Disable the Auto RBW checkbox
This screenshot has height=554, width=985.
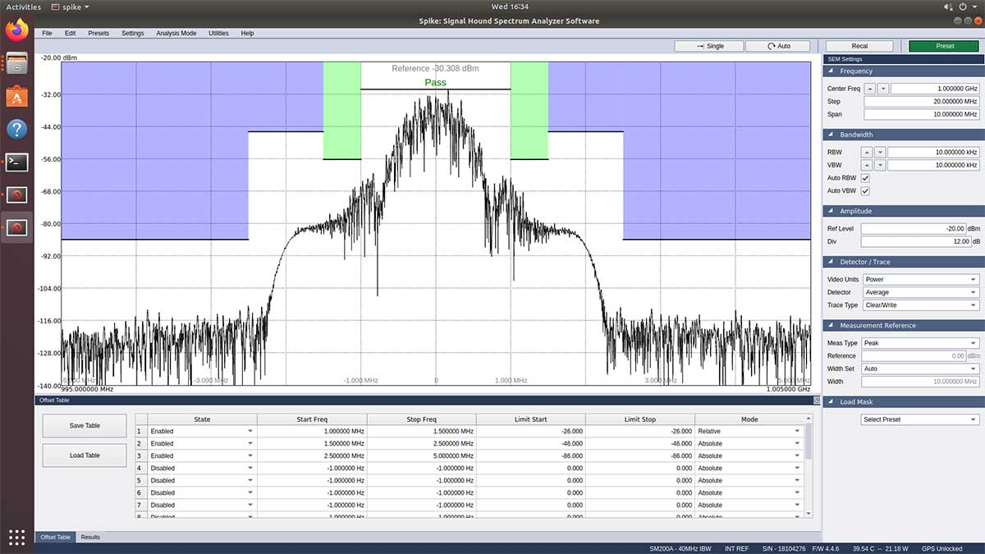[865, 178]
